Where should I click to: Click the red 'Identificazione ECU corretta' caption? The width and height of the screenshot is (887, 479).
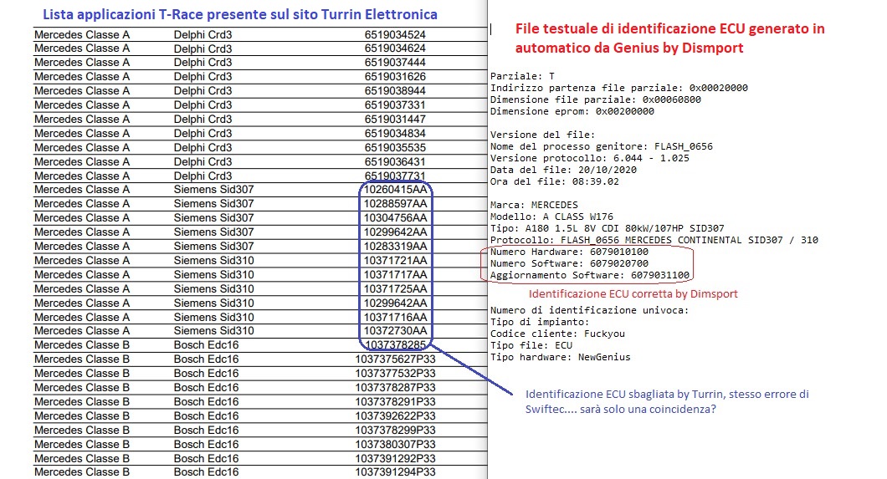(633, 294)
